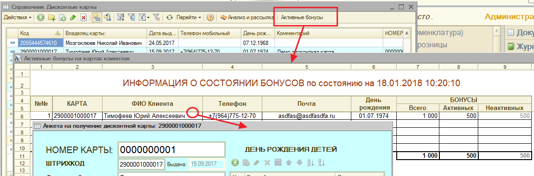Add a new group folder icon
Image resolution: width=534 pixels, height=176 pixels.
52,17
